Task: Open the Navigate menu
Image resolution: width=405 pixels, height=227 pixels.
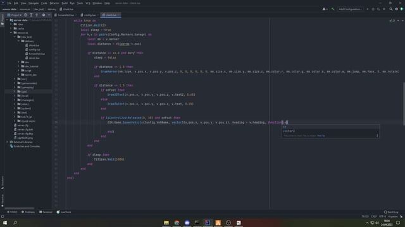Action: click(x=34, y=3)
